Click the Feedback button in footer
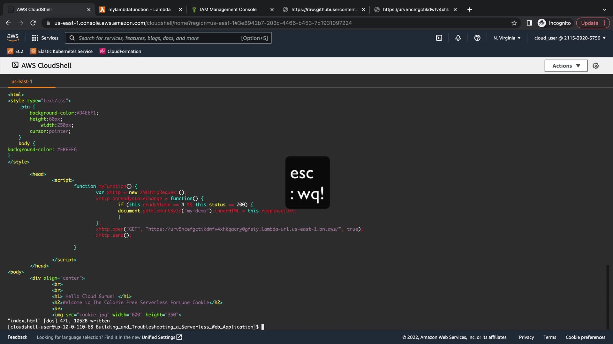This screenshot has width=613, height=344. [x=17, y=337]
